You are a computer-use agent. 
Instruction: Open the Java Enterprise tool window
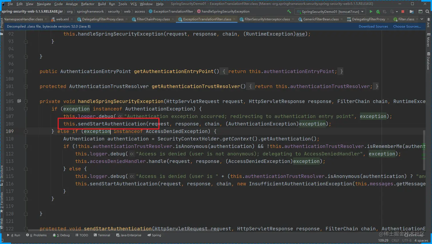[x=129, y=235]
